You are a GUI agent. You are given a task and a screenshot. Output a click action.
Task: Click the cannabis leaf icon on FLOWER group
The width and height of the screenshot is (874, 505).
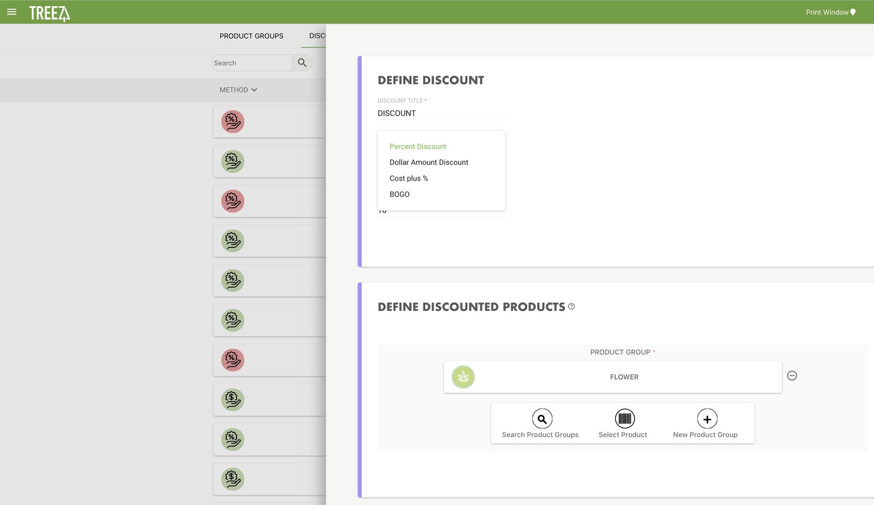[462, 377]
